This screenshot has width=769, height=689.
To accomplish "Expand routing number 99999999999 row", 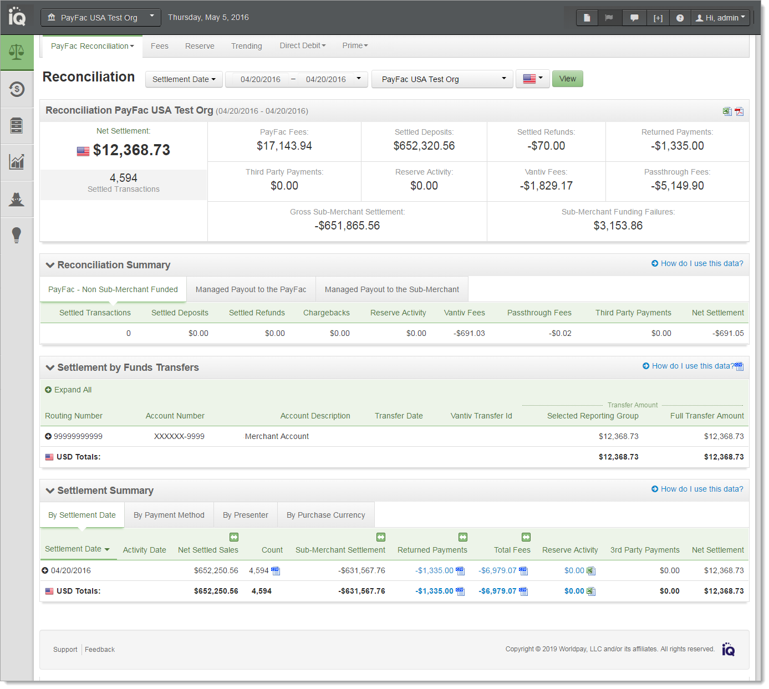I will 48,437.
